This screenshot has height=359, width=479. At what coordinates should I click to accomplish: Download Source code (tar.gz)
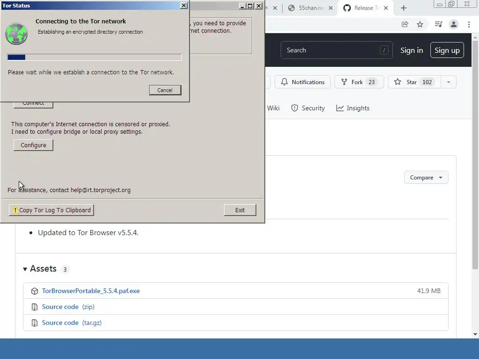72,323
